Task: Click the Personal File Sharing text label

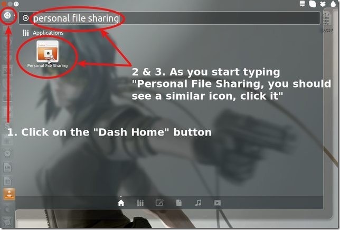Action: [x=48, y=65]
